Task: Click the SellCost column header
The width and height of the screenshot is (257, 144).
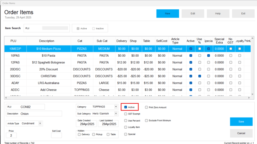Action: [x=162, y=41]
